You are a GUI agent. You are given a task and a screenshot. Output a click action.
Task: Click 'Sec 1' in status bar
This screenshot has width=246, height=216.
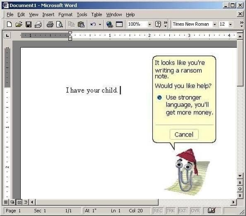40,211
